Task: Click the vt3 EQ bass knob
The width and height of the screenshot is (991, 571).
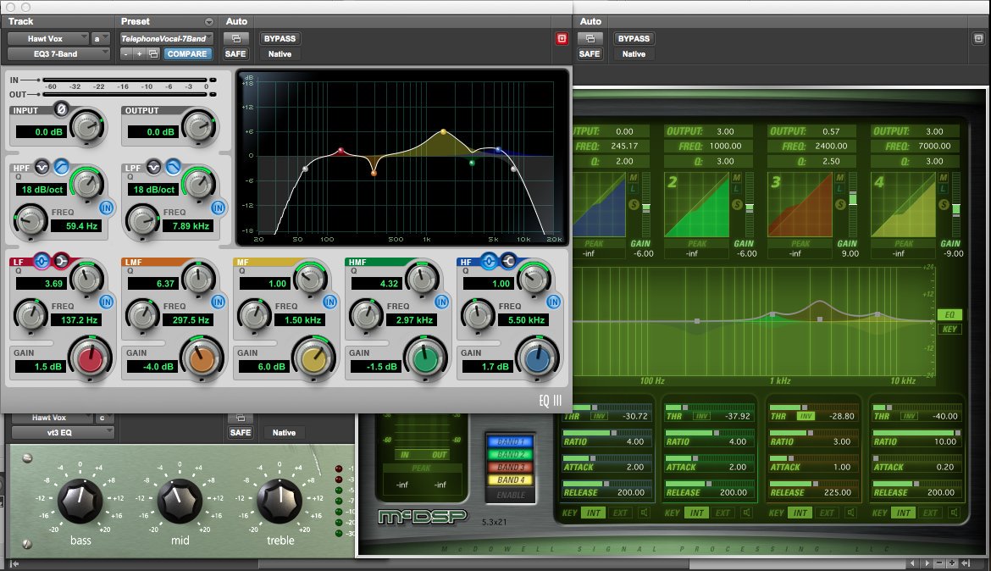Action: (x=80, y=501)
